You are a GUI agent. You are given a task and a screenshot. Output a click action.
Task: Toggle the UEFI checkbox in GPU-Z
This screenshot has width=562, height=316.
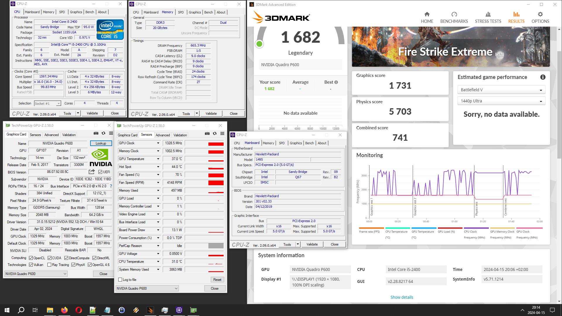pos(100,172)
